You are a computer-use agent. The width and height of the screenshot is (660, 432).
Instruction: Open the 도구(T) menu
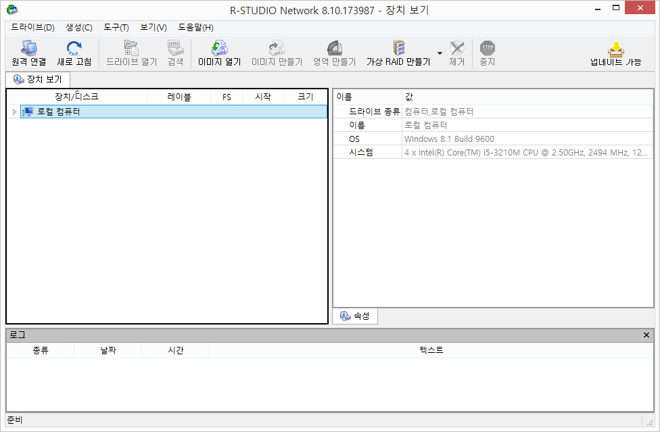(x=116, y=27)
